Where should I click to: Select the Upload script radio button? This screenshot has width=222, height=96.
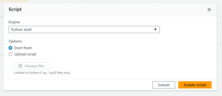(10, 54)
